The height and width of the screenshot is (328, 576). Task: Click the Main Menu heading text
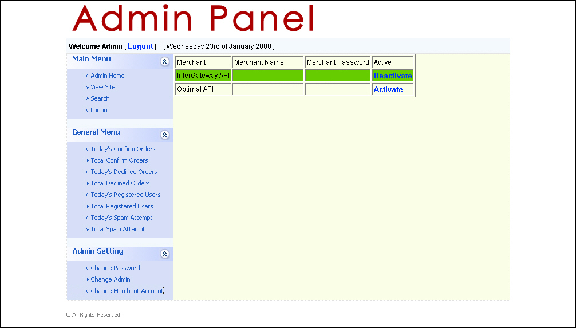tap(92, 59)
